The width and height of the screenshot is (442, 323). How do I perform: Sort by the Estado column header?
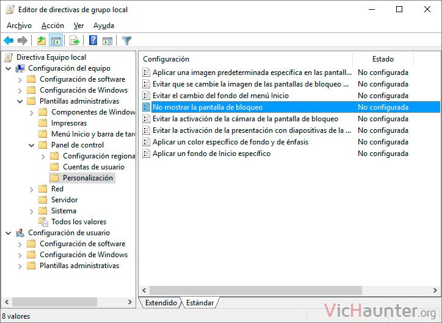pos(383,59)
